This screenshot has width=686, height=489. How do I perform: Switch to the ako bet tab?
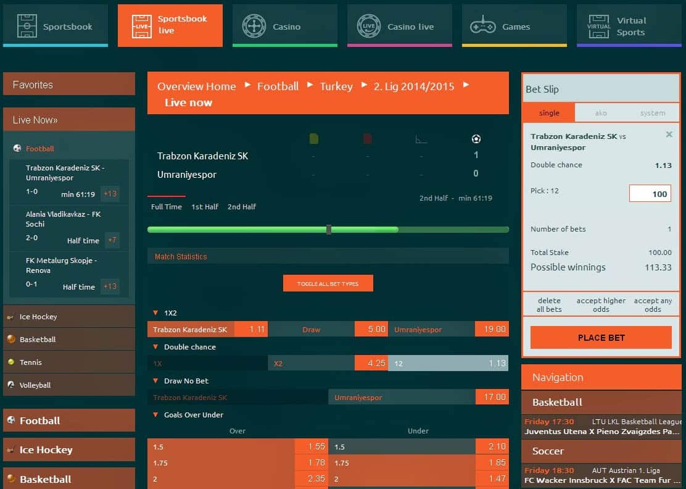coord(601,113)
